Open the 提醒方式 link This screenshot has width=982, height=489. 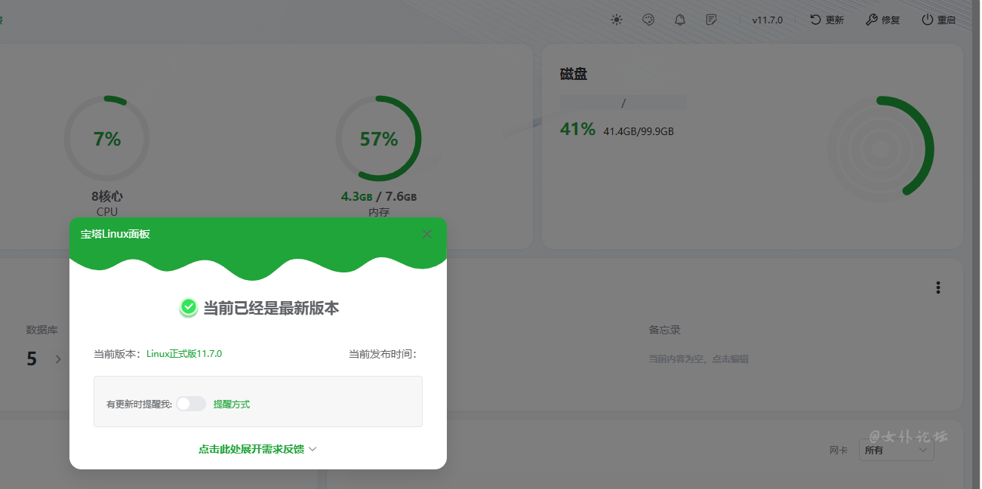click(232, 404)
